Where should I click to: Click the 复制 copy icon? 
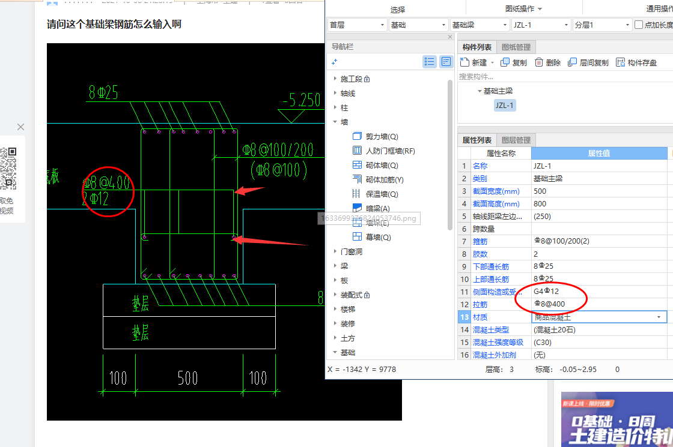coord(505,62)
